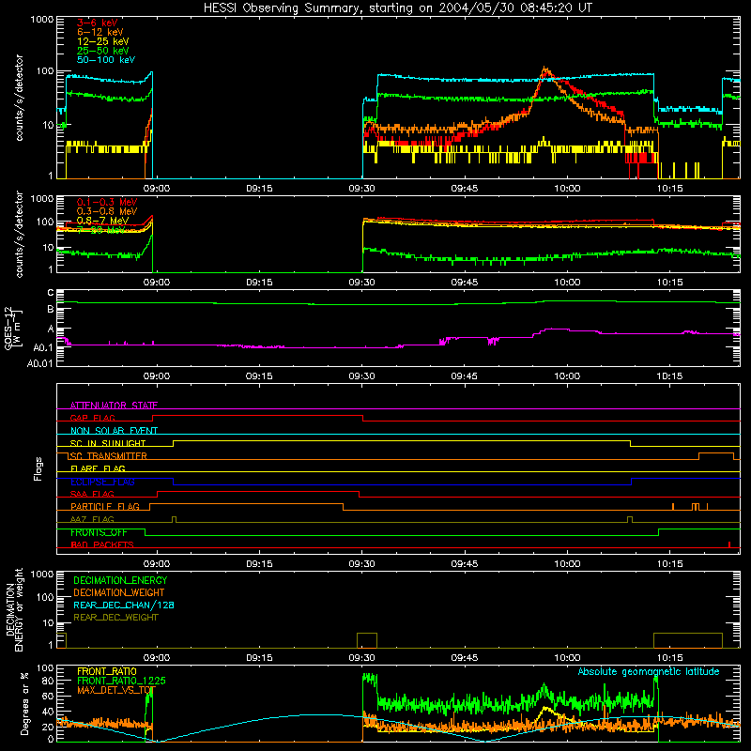Select the FLARE_FLAG label

(98, 468)
